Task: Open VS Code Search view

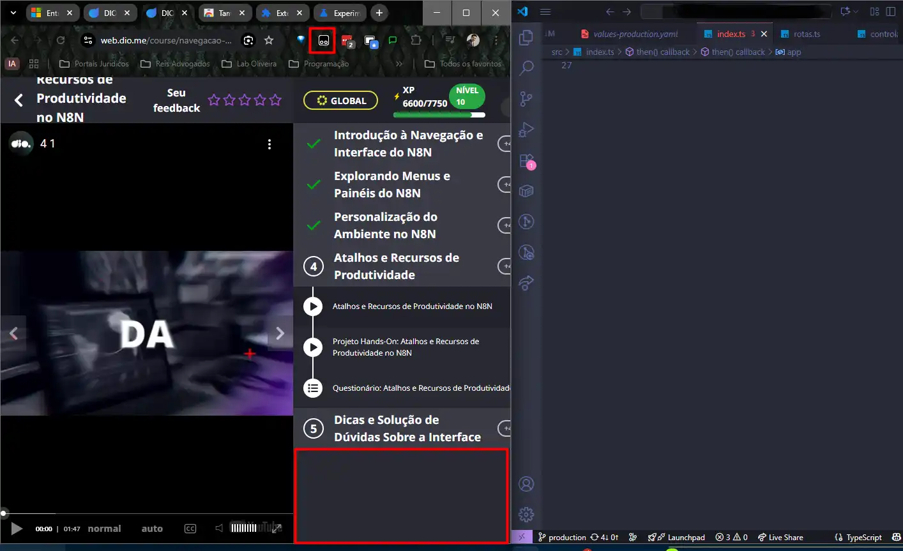Action: [526, 68]
